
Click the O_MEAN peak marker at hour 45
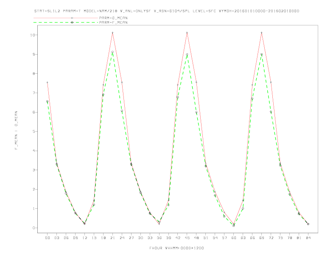point(187,33)
